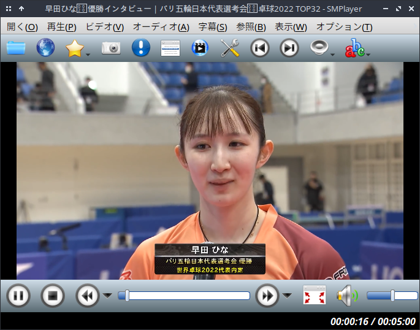The width and height of the screenshot is (420, 330).
Task: Click the keep-on-top arrow in title bar
Action: coord(21,9)
